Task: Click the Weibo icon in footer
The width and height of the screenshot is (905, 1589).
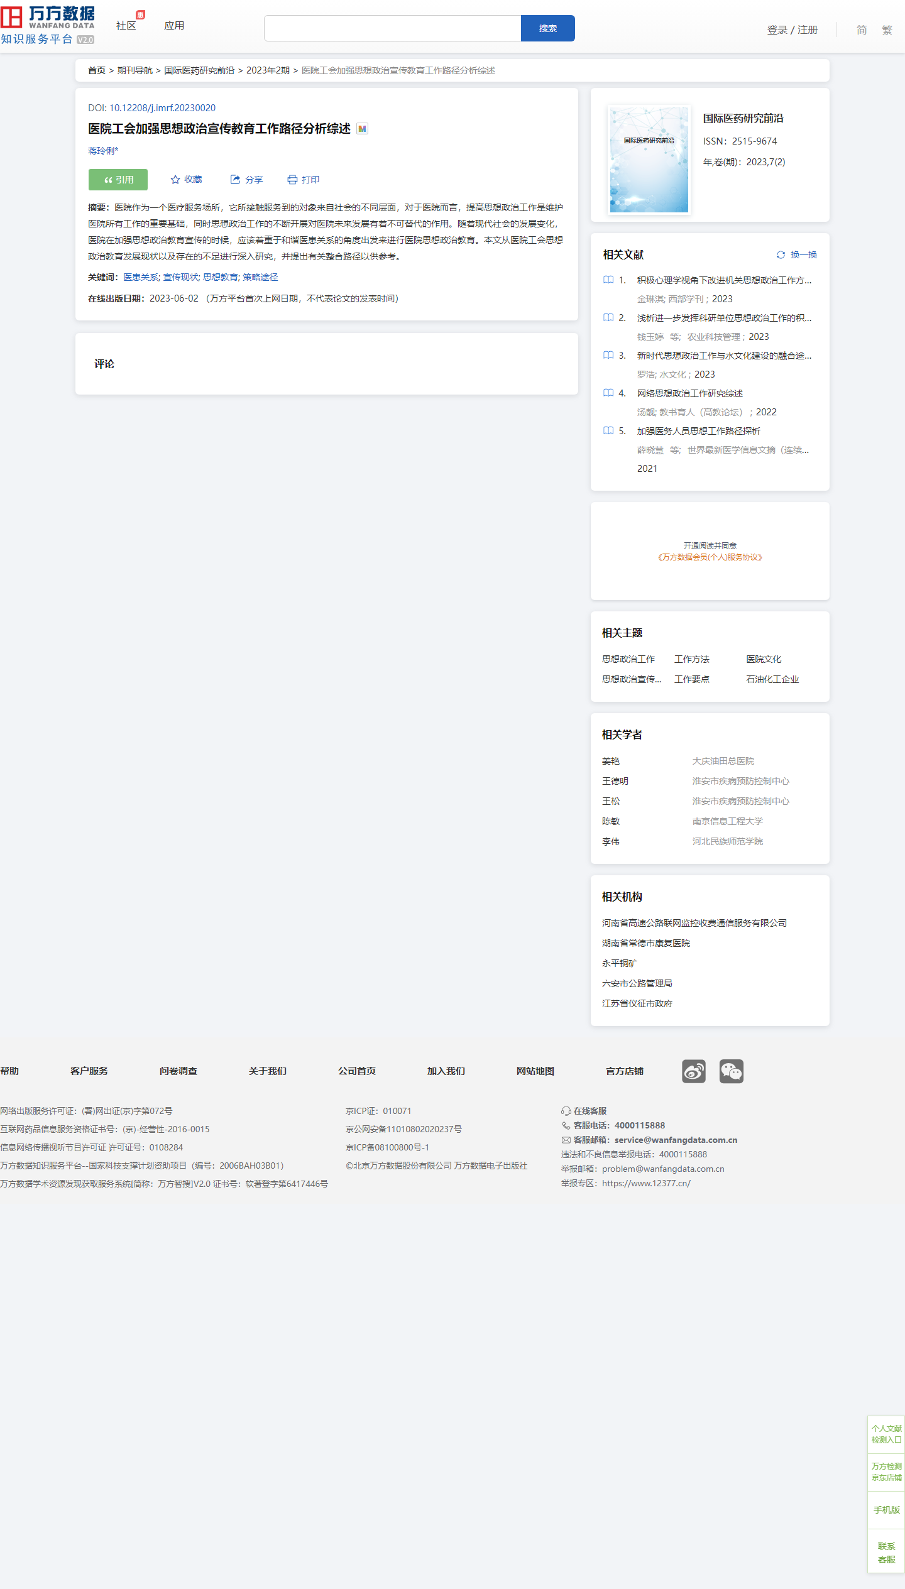Action: tap(694, 1071)
